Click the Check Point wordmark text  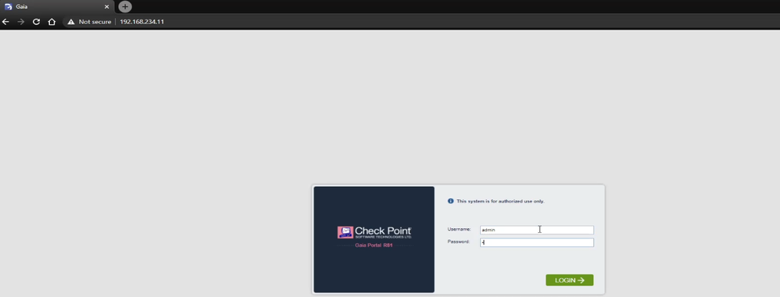click(x=383, y=231)
